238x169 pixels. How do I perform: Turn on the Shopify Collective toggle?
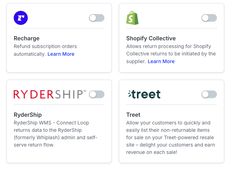pyautogui.click(x=209, y=18)
